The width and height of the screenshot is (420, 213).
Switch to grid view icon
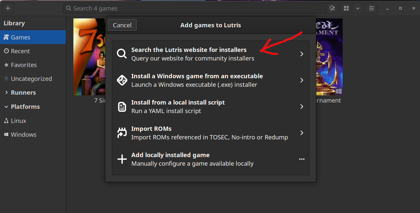(x=346, y=8)
